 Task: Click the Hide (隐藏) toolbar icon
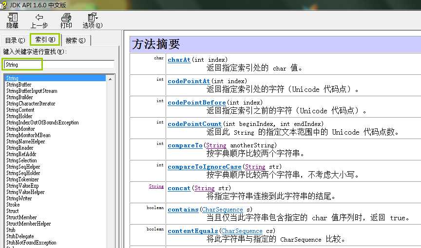click(x=12, y=20)
